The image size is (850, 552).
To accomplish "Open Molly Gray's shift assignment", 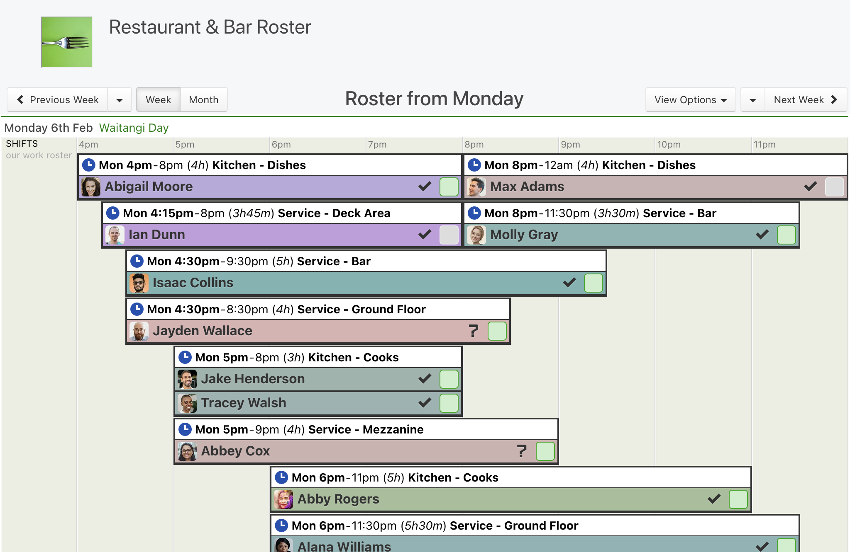I will (x=632, y=235).
